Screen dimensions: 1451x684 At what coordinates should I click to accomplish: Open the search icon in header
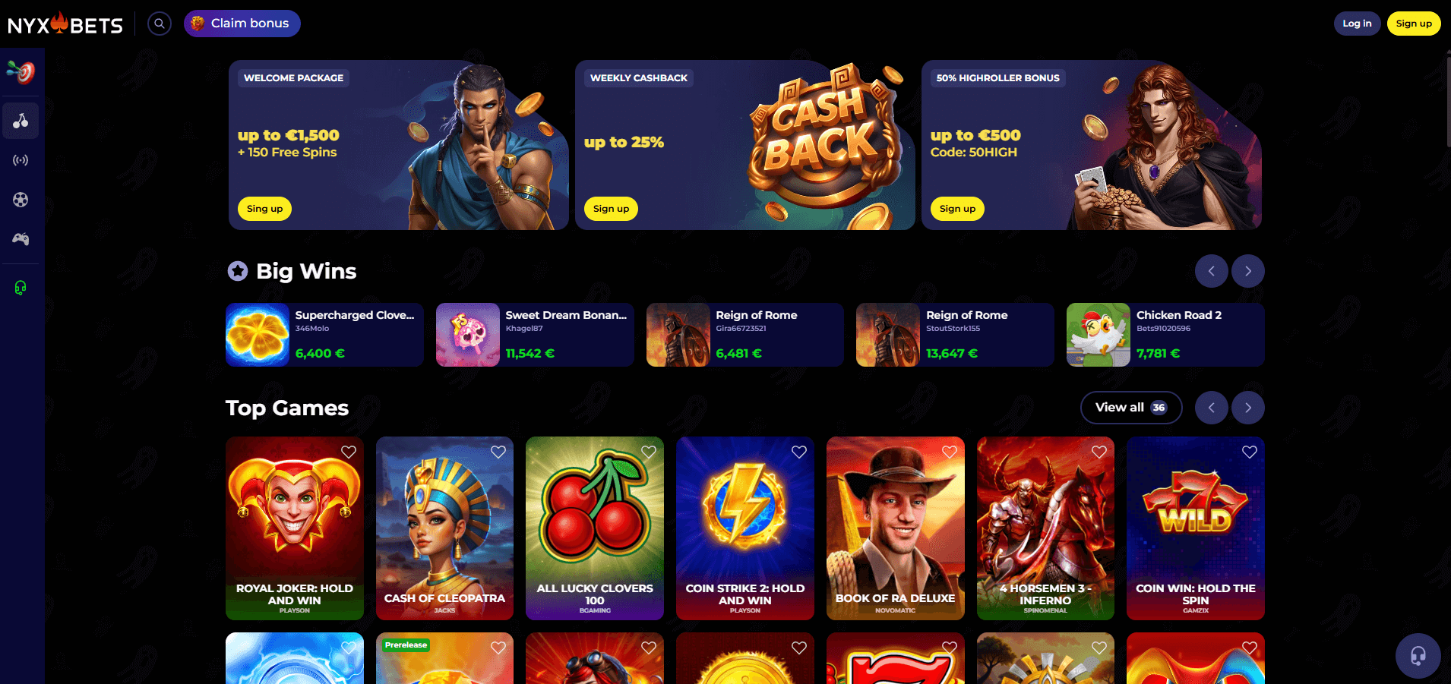160,24
